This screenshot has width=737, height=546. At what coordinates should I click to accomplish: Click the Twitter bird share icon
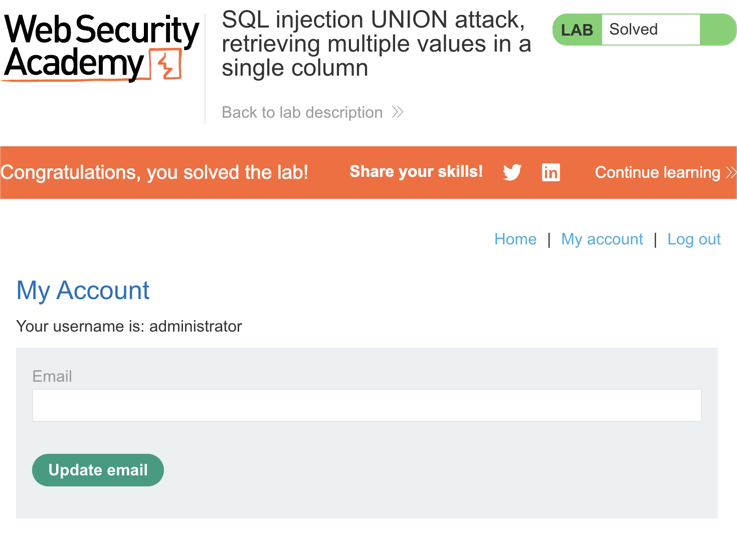click(x=512, y=172)
